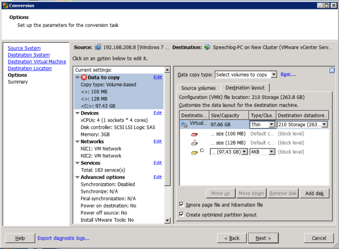339x249 pixels.
Task: Open the Data copy type dropdown
Action: [274, 75]
